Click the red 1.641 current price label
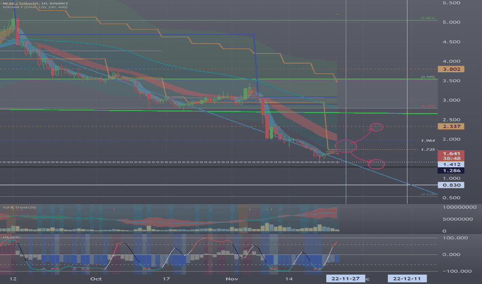Image resolution: width=482 pixels, height=284 pixels. (x=451, y=153)
